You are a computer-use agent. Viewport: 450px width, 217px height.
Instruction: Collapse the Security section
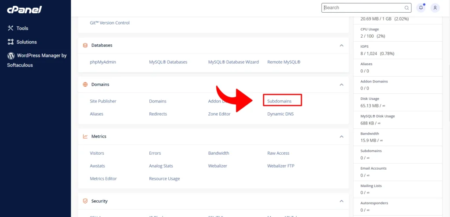(x=341, y=201)
